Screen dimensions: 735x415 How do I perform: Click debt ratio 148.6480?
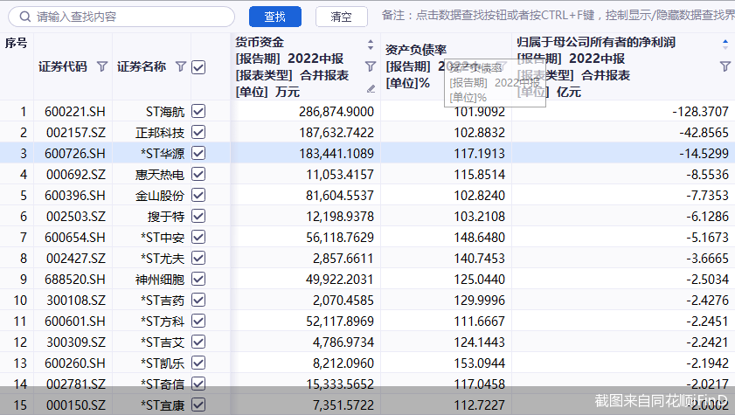(480, 237)
